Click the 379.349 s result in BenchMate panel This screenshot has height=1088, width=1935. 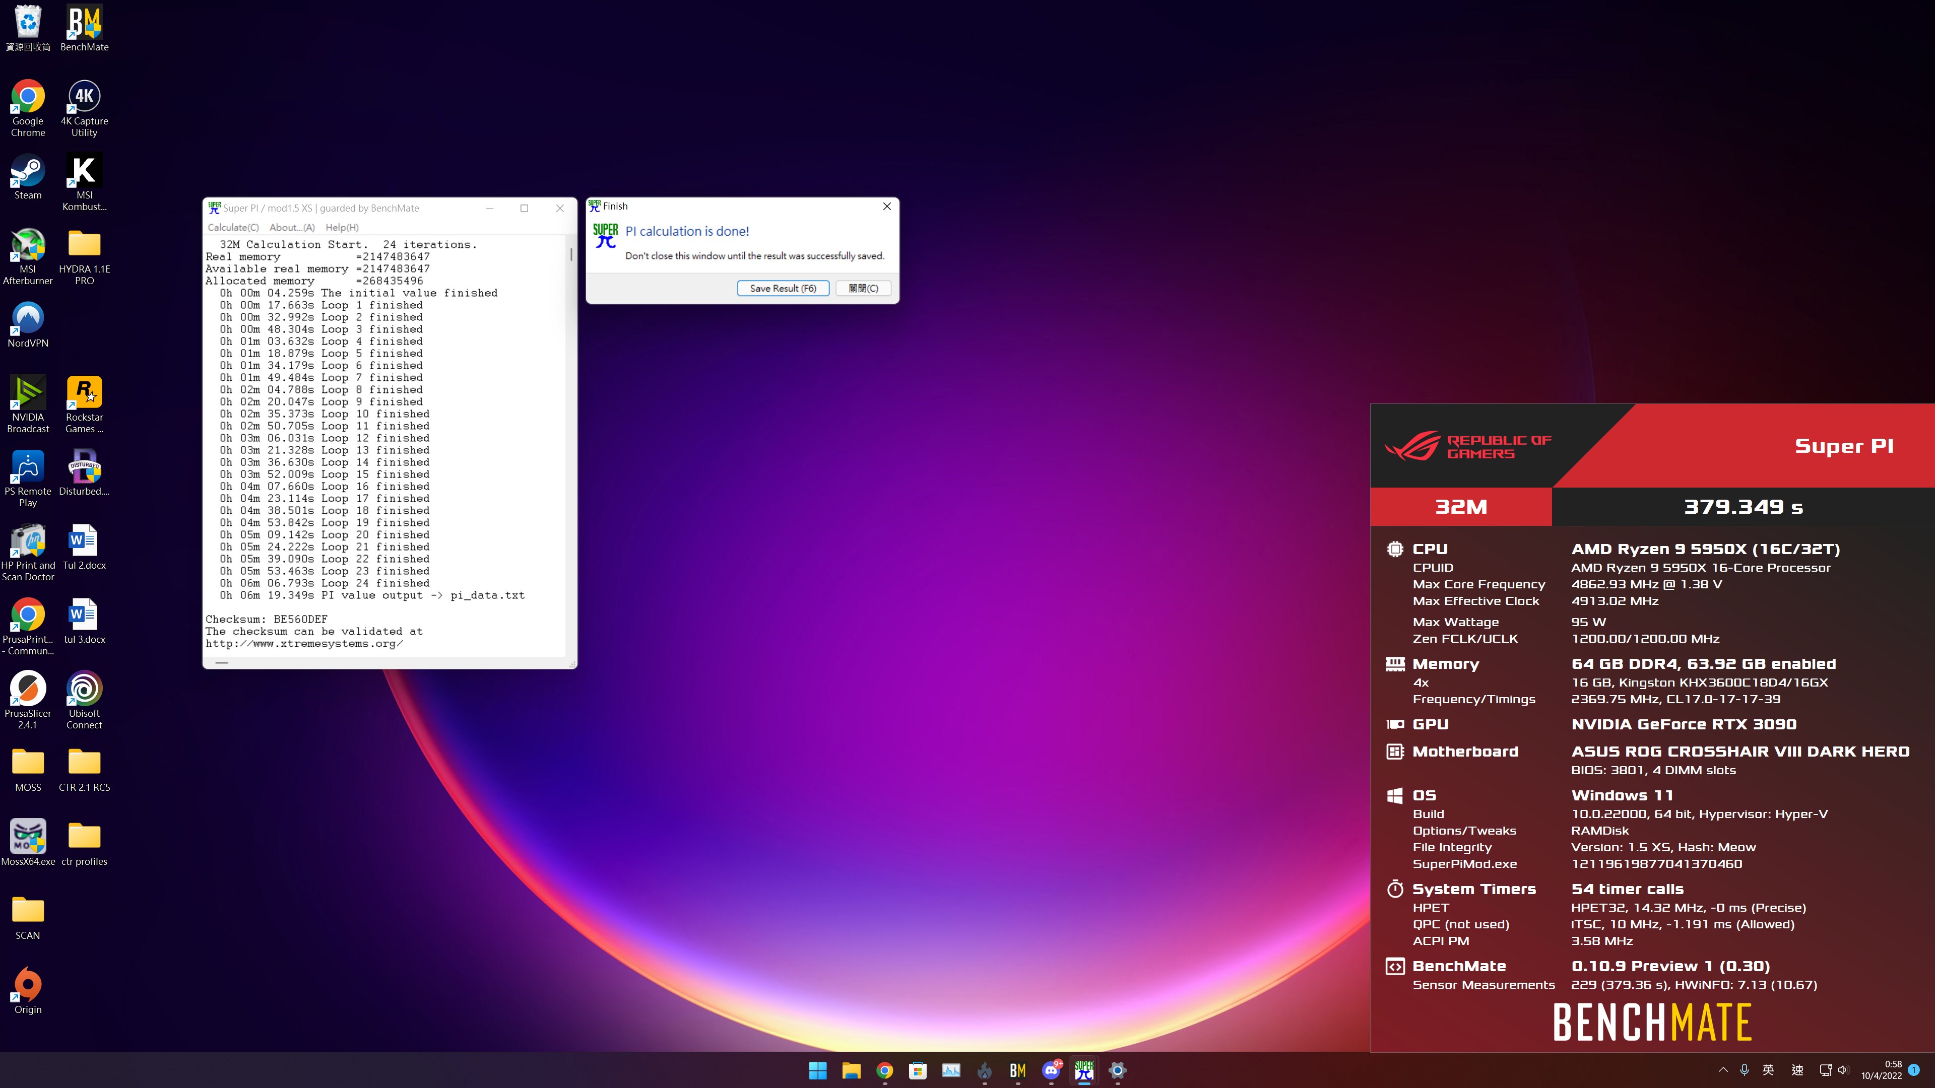click(1743, 507)
